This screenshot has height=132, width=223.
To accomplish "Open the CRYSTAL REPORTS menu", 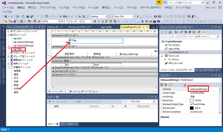I will (x=150, y=7).
